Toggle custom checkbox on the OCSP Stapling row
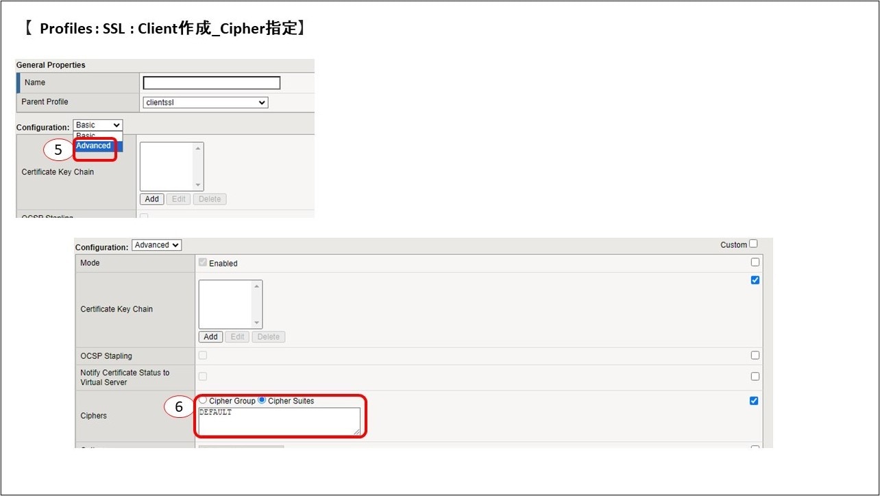 (x=755, y=356)
